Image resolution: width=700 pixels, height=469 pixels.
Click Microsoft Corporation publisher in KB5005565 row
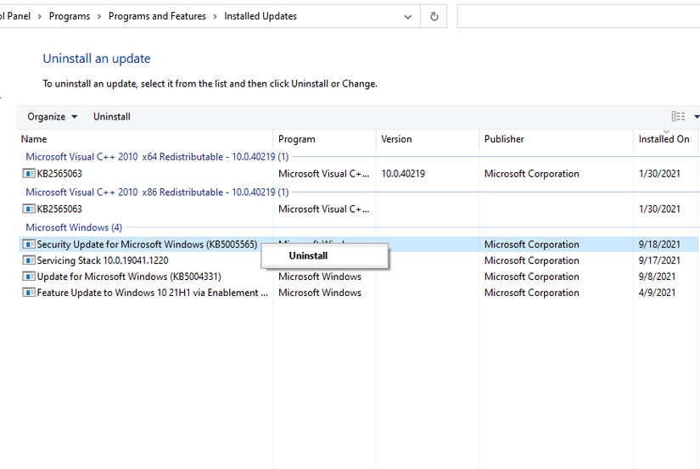[x=531, y=244]
